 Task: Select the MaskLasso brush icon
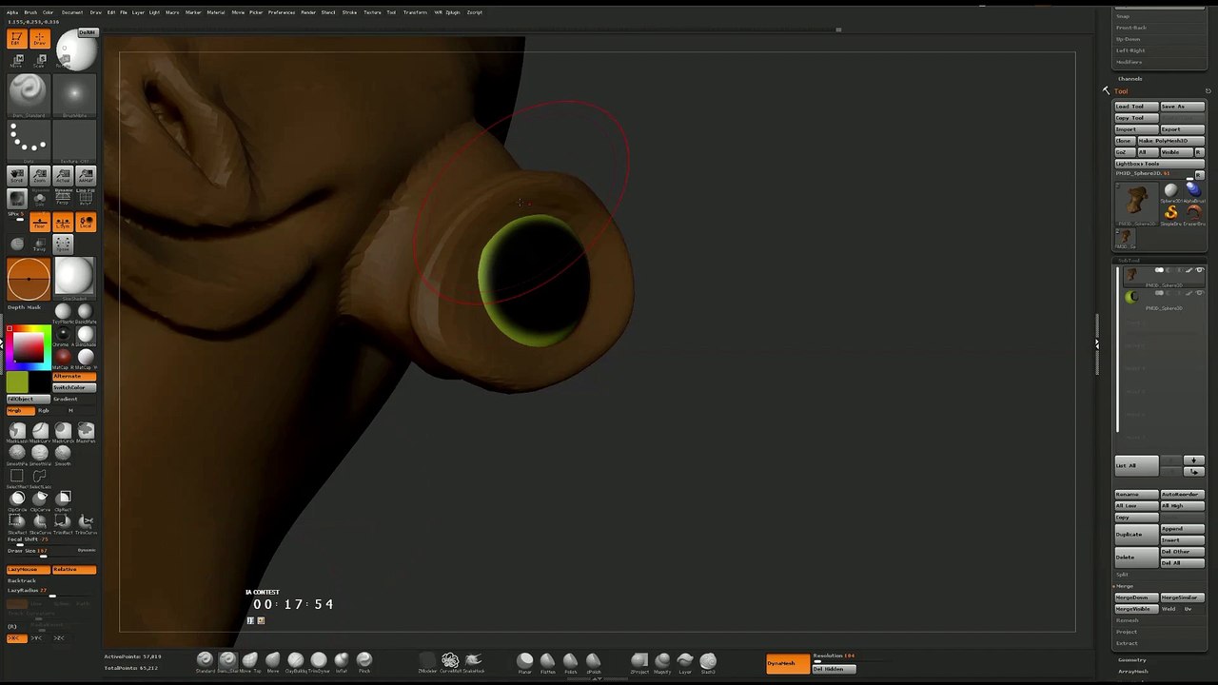(17, 432)
